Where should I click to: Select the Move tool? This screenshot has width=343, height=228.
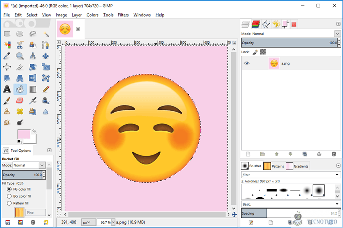(46, 56)
